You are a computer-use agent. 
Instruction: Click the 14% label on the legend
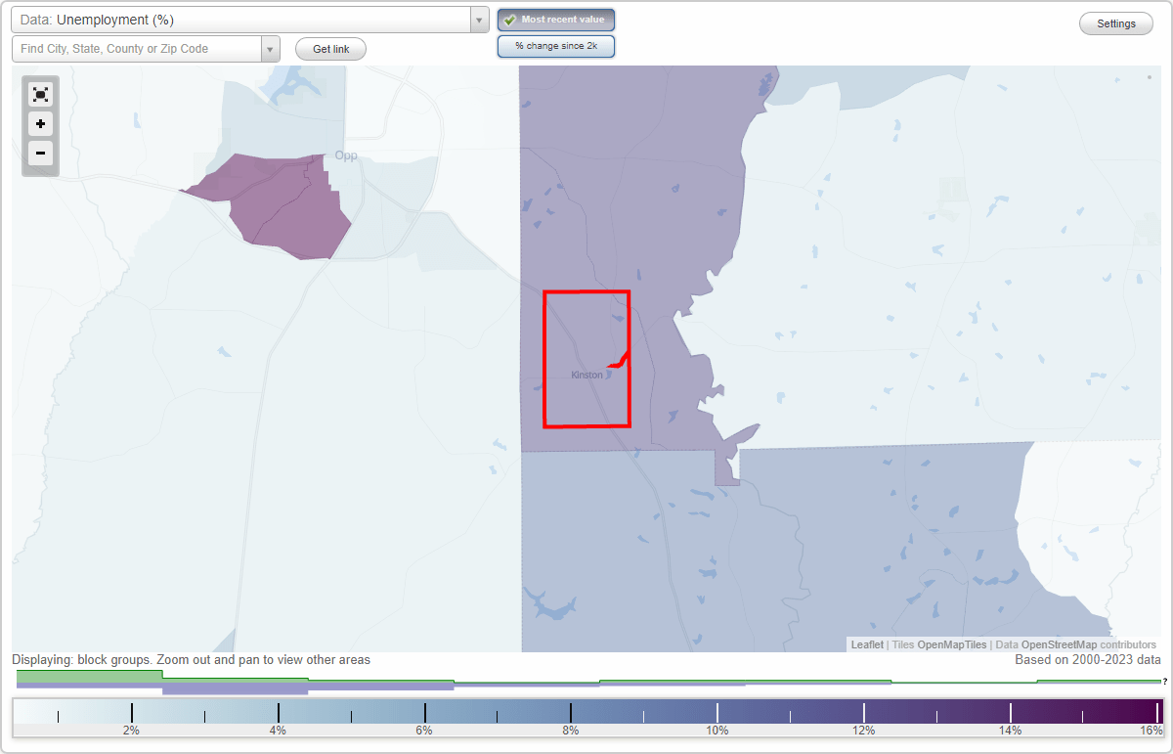(1011, 730)
